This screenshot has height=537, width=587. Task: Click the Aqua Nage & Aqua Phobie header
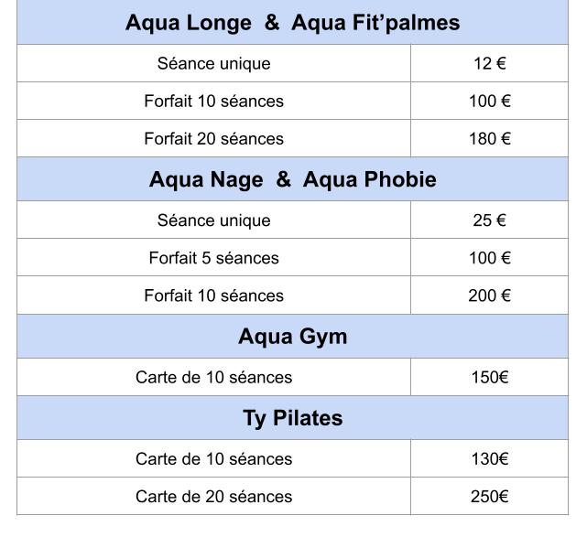tap(292, 179)
